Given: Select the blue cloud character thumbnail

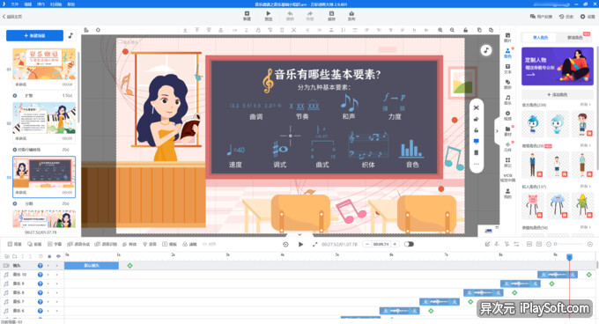Looking at the screenshot, I should click(558, 206).
